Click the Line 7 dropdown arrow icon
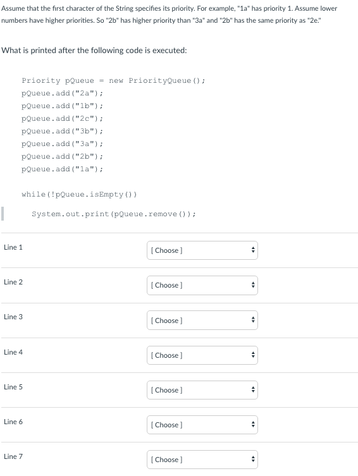The width and height of the screenshot is (358, 476). point(252,460)
